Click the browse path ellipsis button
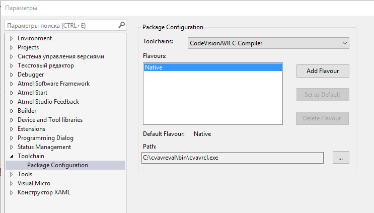This screenshot has height=213, width=374. 340,158
